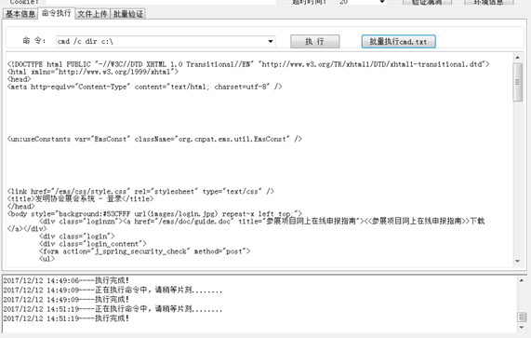Click the output pane scrollbar thumb

(517, 82)
